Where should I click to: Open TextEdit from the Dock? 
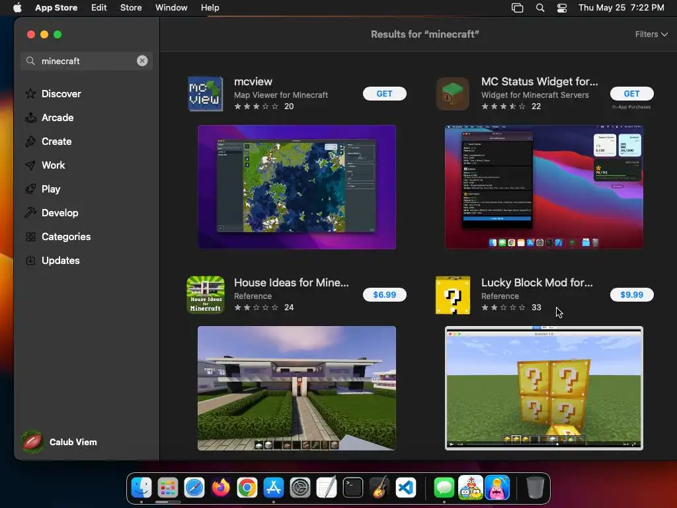tap(327, 488)
